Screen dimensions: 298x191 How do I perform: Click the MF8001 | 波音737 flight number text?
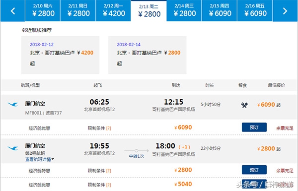point(44,113)
